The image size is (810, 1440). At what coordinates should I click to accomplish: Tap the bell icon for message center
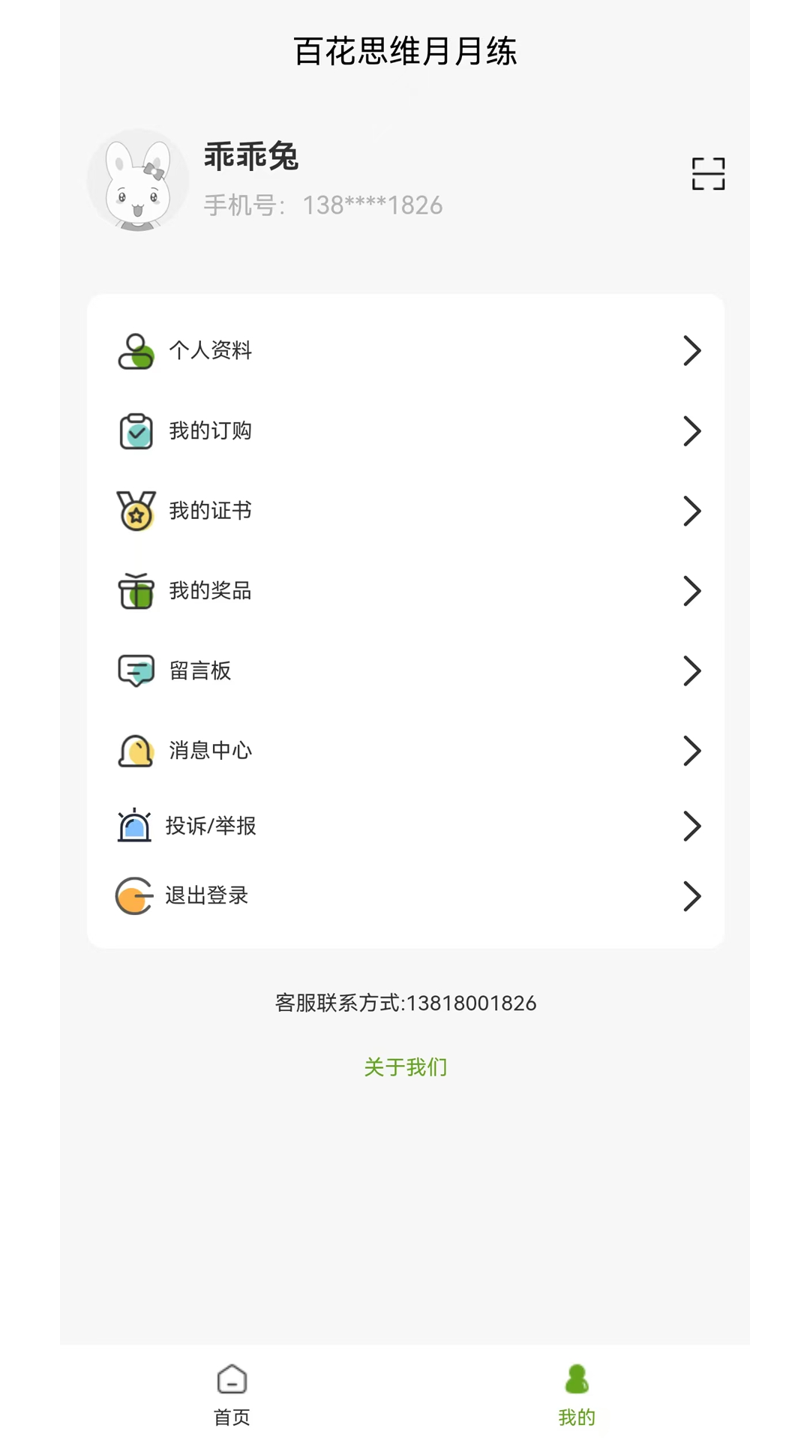click(136, 751)
